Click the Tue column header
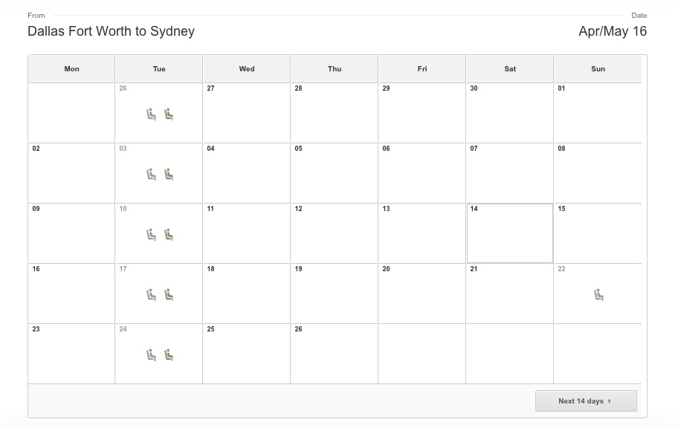The width and height of the screenshot is (678, 428). tap(158, 69)
